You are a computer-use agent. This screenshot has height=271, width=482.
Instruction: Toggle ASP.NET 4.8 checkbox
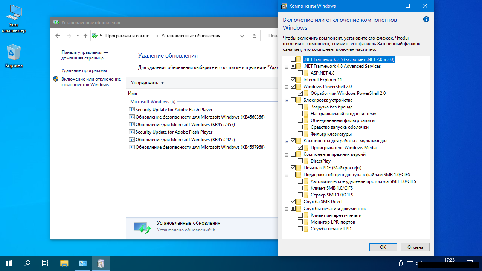coord(300,73)
